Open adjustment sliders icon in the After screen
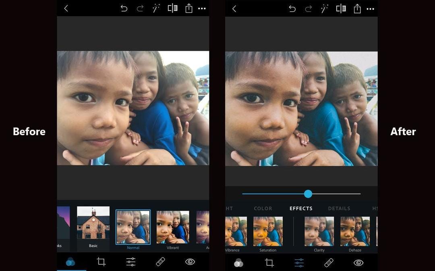Viewport: 435px width, 271px height. click(x=299, y=263)
